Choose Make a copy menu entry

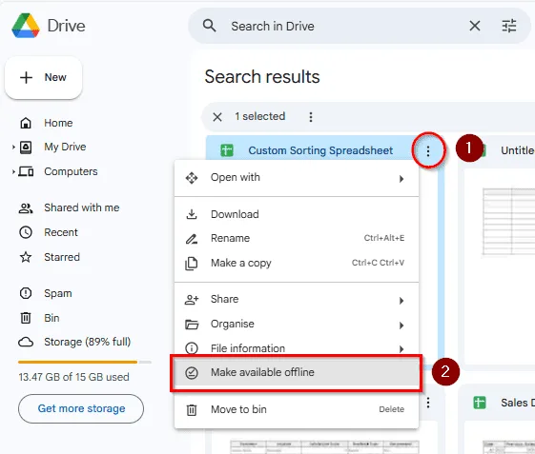pos(297,263)
